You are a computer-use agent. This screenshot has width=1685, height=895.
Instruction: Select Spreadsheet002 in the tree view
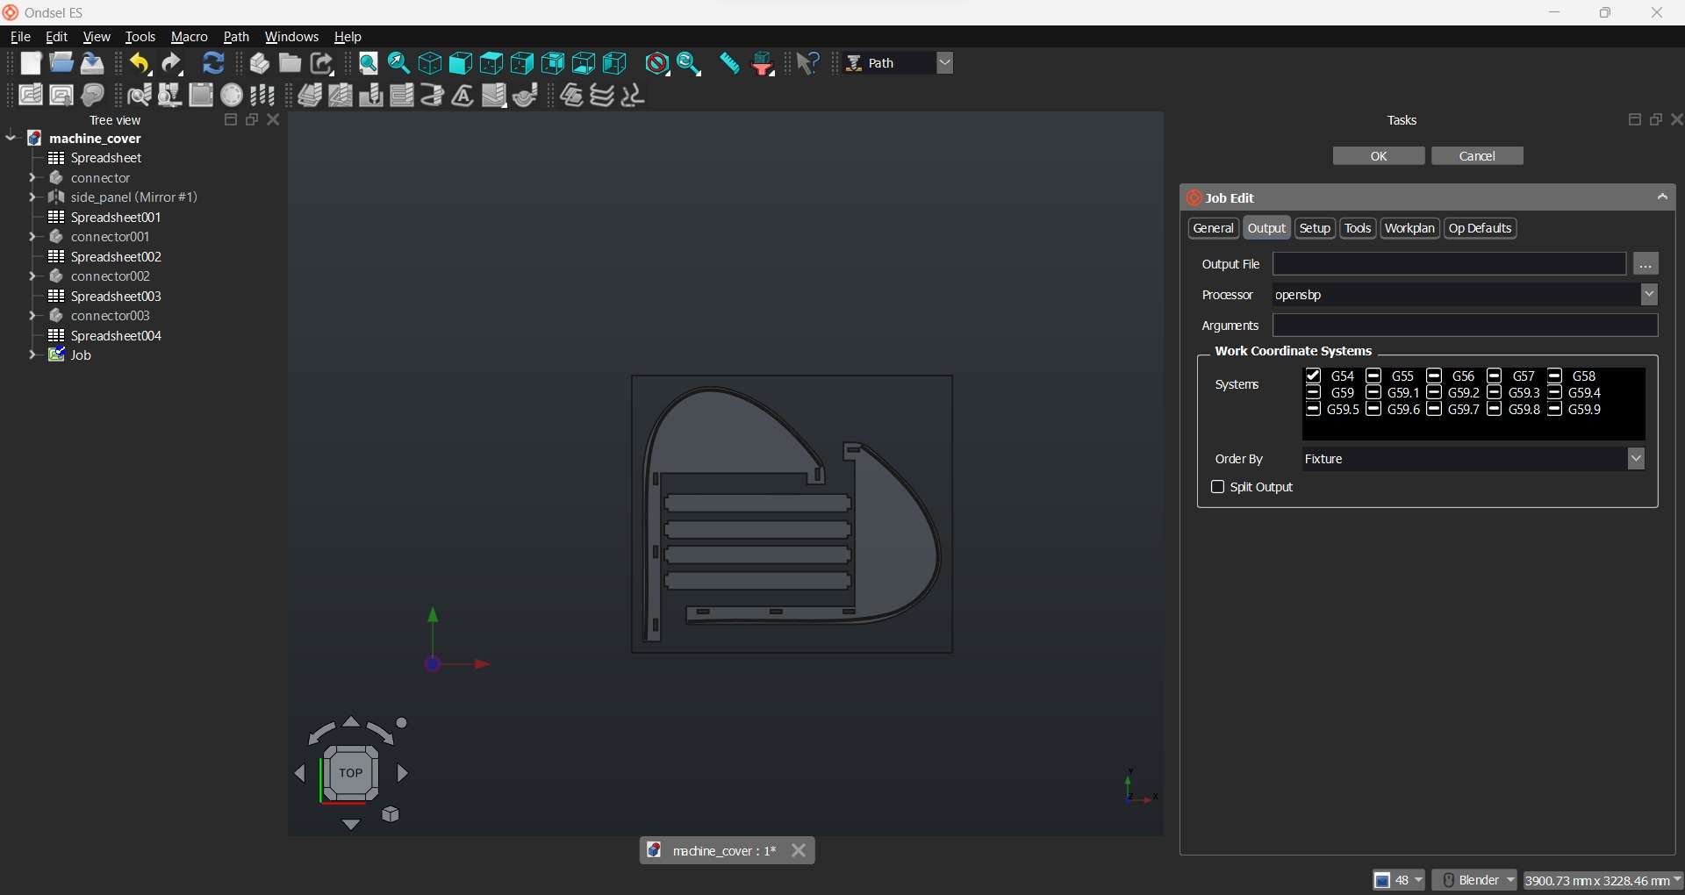coord(116,257)
